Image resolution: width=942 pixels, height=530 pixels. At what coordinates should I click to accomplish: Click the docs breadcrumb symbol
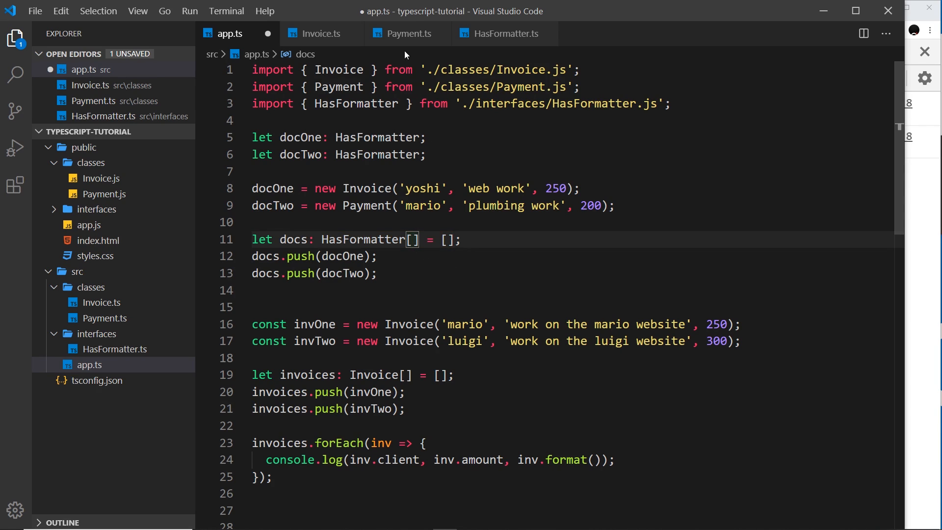[x=305, y=54]
